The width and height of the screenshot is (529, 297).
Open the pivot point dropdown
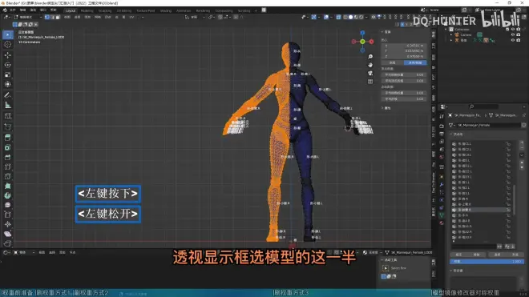(x=212, y=17)
